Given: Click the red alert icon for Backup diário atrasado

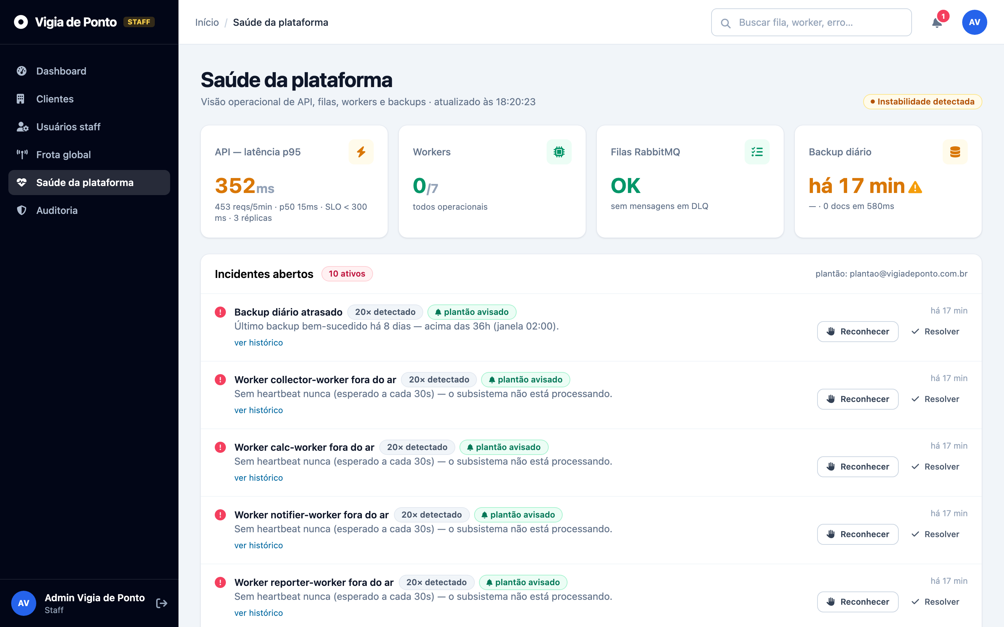Looking at the screenshot, I should (x=220, y=312).
